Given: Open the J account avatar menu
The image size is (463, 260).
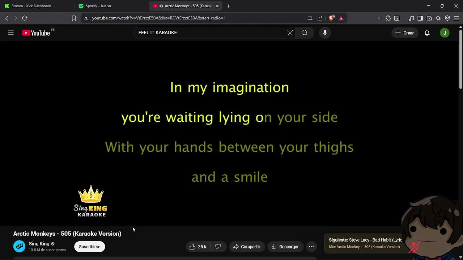Looking at the screenshot, I should pyautogui.click(x=445, y=33).
